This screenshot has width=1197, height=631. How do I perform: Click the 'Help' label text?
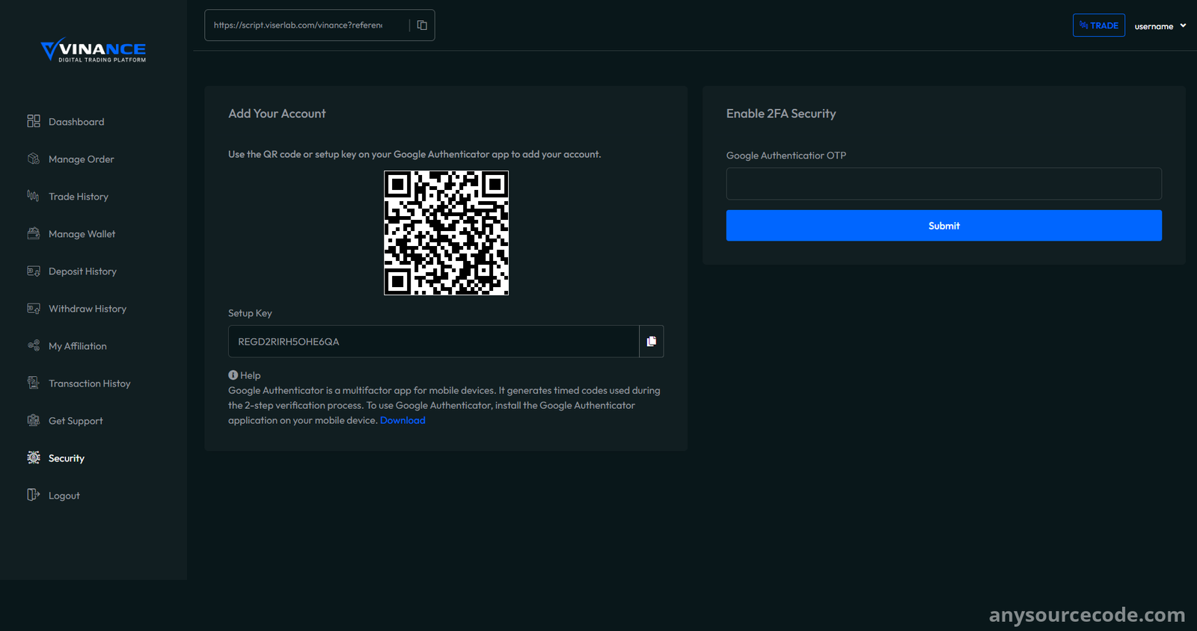(251, 375)
